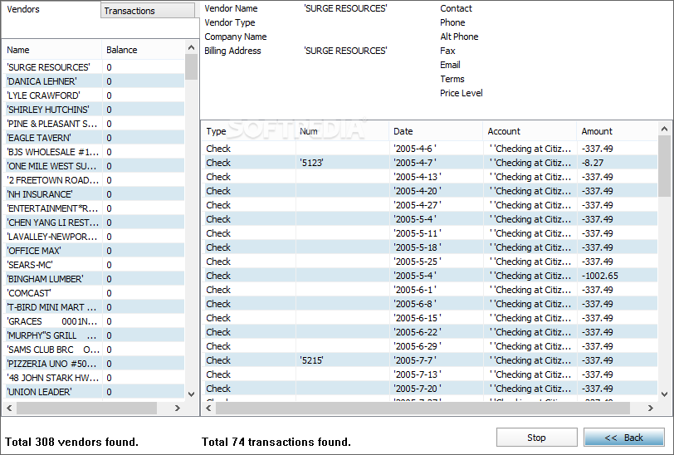Click the Type cell of the '2005-5-18' row
This screenshot has height=455, width=674.
[x=249, y=247]
